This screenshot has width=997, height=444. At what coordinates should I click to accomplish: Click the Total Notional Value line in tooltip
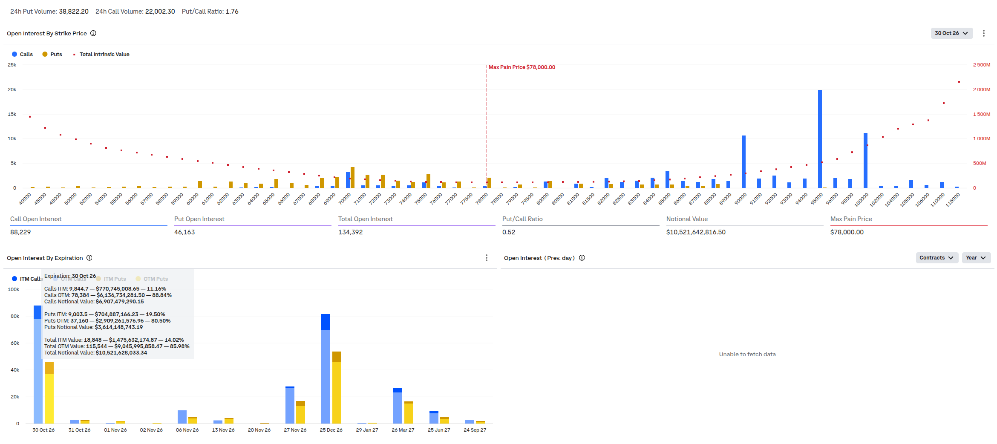96,353
